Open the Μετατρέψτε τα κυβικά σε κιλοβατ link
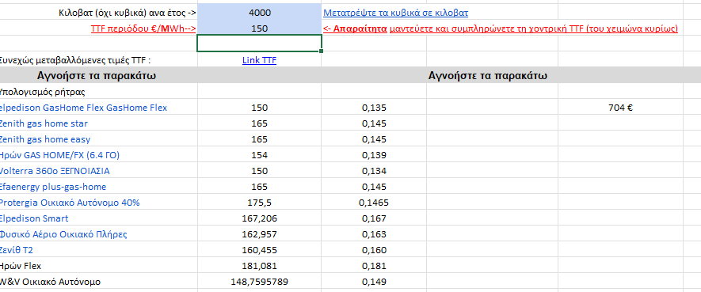 coord(396,13)
